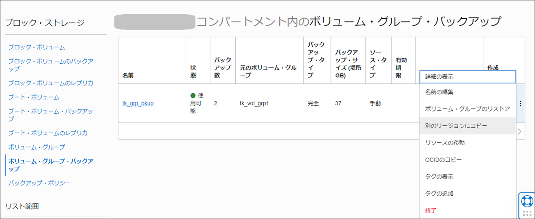Click the 名前 column header
Image resolution: width=535 pixels, height=219 pixels.
pos(128,76)
